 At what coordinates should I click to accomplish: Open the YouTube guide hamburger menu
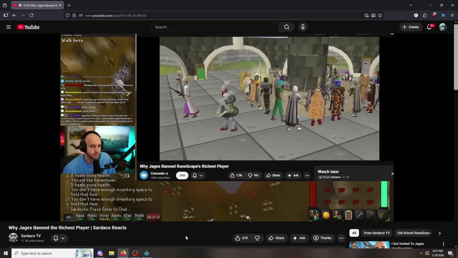pyautogui.click(x=8, y=27)
